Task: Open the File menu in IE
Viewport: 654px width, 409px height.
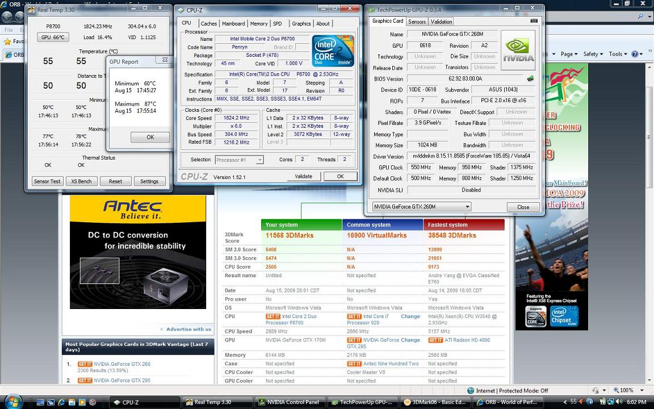Action: pyautogui.click(x=9, y=30)
